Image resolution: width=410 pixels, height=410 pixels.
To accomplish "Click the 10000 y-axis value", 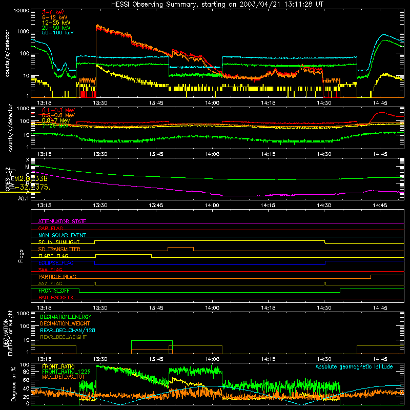I will (x=22, y=11).
